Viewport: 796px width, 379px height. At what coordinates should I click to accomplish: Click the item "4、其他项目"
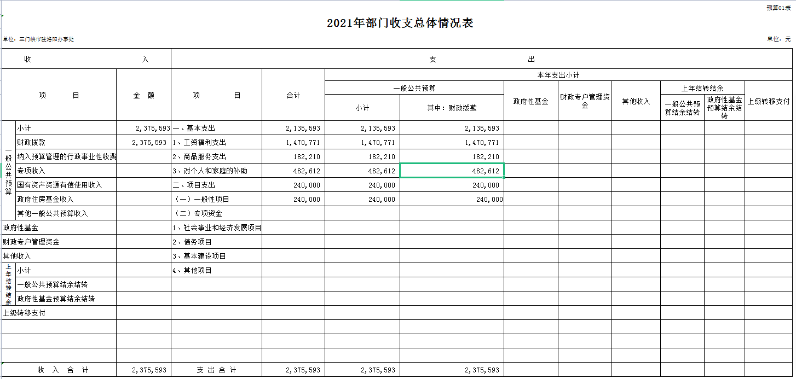click(192, 270)
